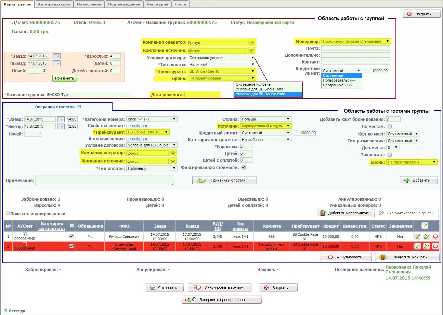Open group Прейскурант BB Single Rate dropdown

click(x=222, y=71)
